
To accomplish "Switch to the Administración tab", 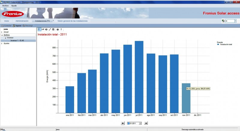I will click(x=22, y=21).
